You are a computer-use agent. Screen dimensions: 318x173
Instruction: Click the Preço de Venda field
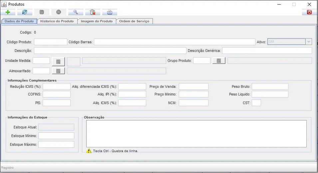click(x=193, y=86)
